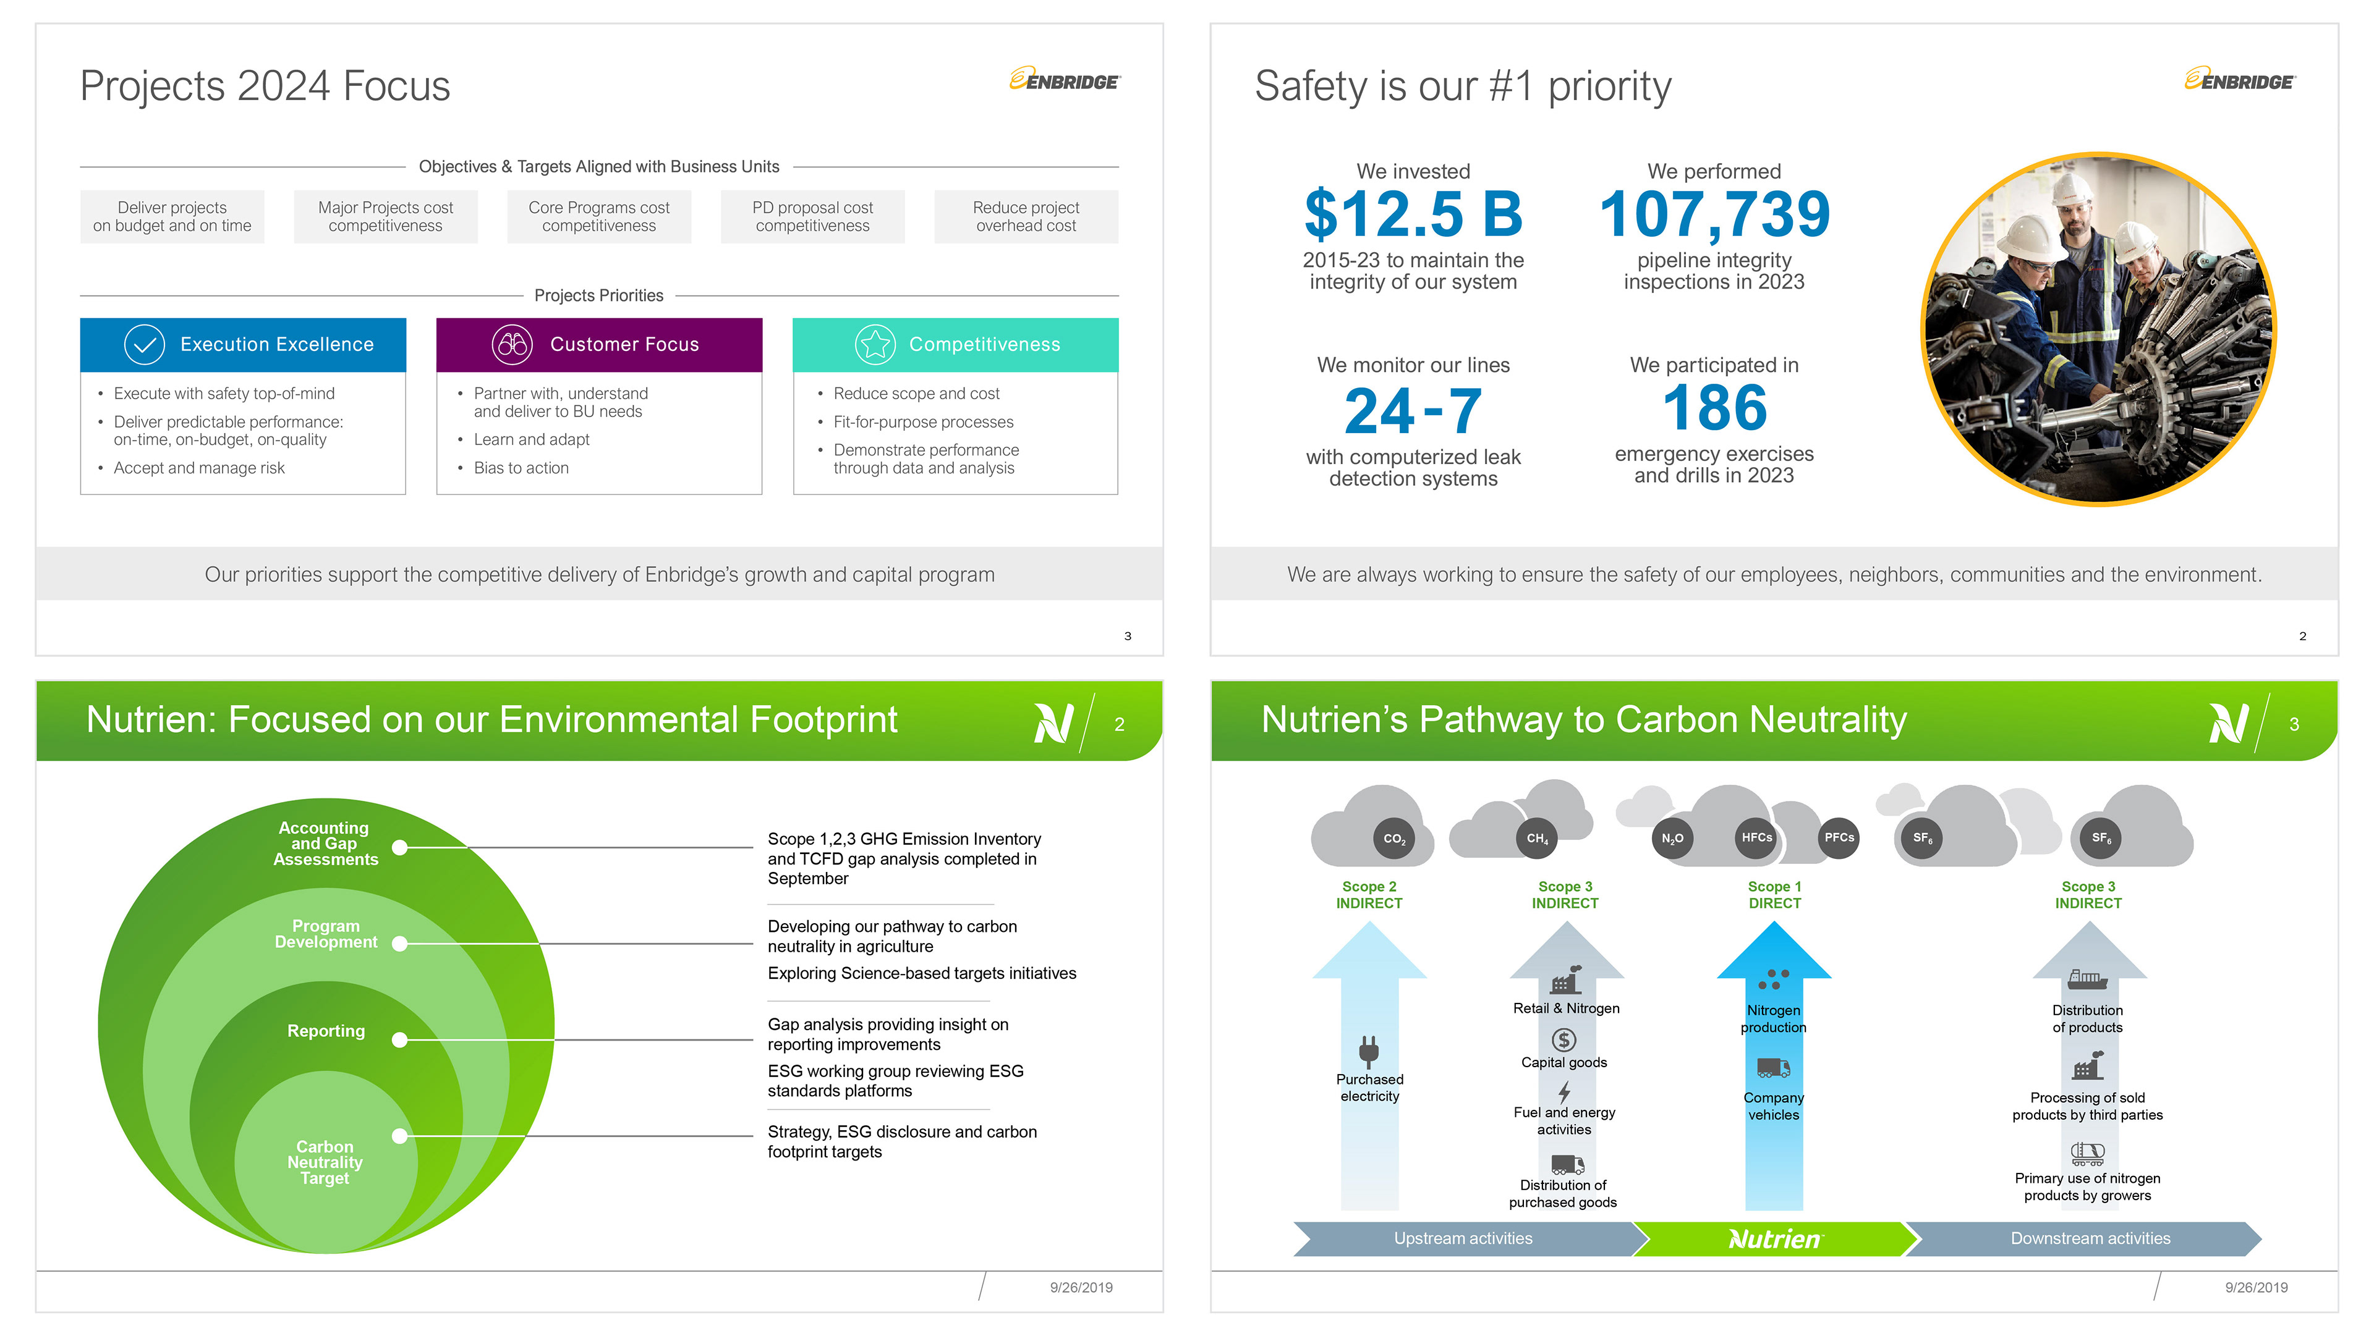Click the checkmark icon beside Execution Excellence

coord(145,345)
